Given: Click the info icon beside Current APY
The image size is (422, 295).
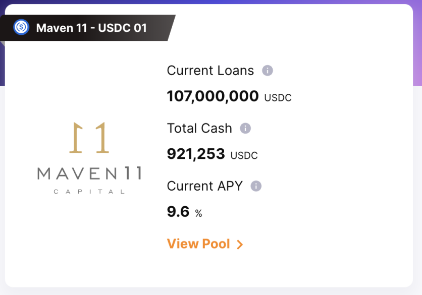Looking at the screenshot, I should point(256,186).
